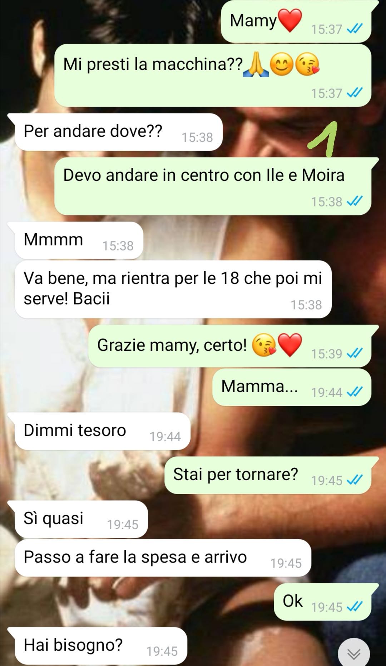Tap the scroll-to-bottom double chevron button
Image resolution: width=386 pixels, height=666 pixels.
point(354,654)
